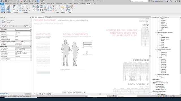Click the Trim/Extend to Corner icon
181x101 pixels.
click(45, 10)
